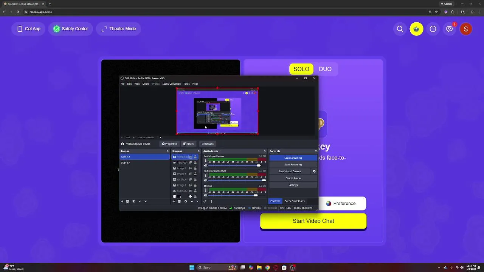Open the red S profile avatar
This screenshot has height=272, width=484.
coord(466,29)
